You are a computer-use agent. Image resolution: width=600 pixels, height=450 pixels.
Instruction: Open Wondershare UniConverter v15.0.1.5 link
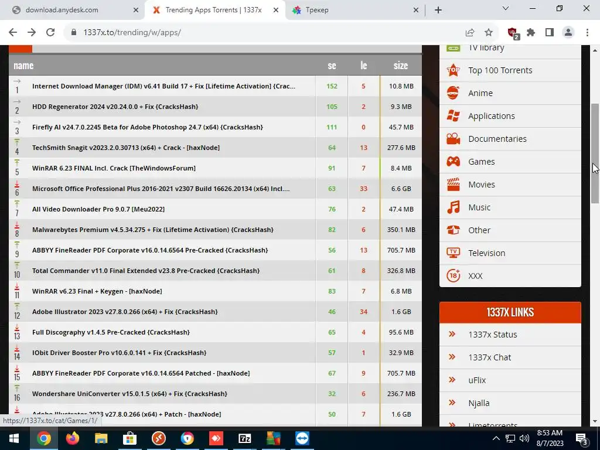(x=129, y=394)
